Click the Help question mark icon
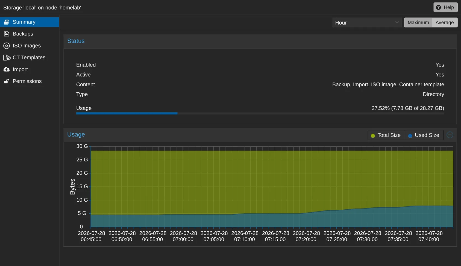The width and height of the screenshot is (461, 266). coord(439,7)
